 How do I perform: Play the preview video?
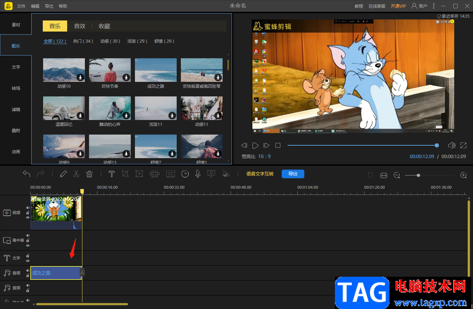tap(255, 145)
